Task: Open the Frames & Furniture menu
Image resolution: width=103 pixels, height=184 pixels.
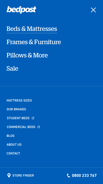Action: (x=34, y=42)
